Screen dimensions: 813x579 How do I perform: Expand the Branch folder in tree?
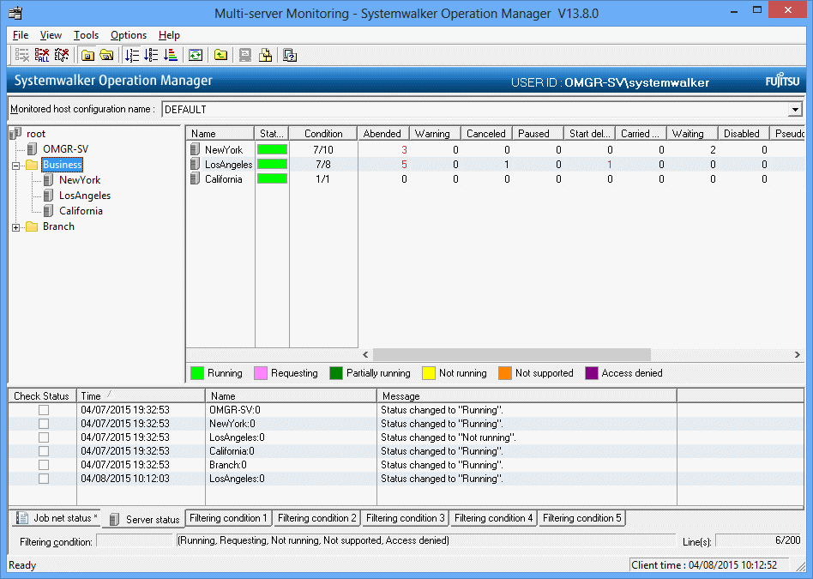pyautogui.click(x=16, y=227)
